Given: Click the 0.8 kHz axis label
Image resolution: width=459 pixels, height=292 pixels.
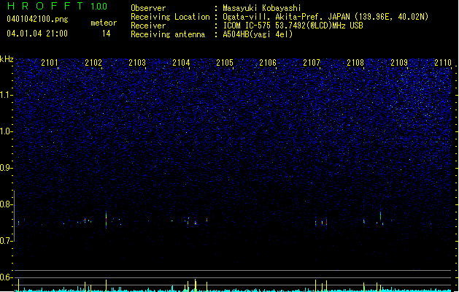Looking at the screenshot, I should pos(7,204).
